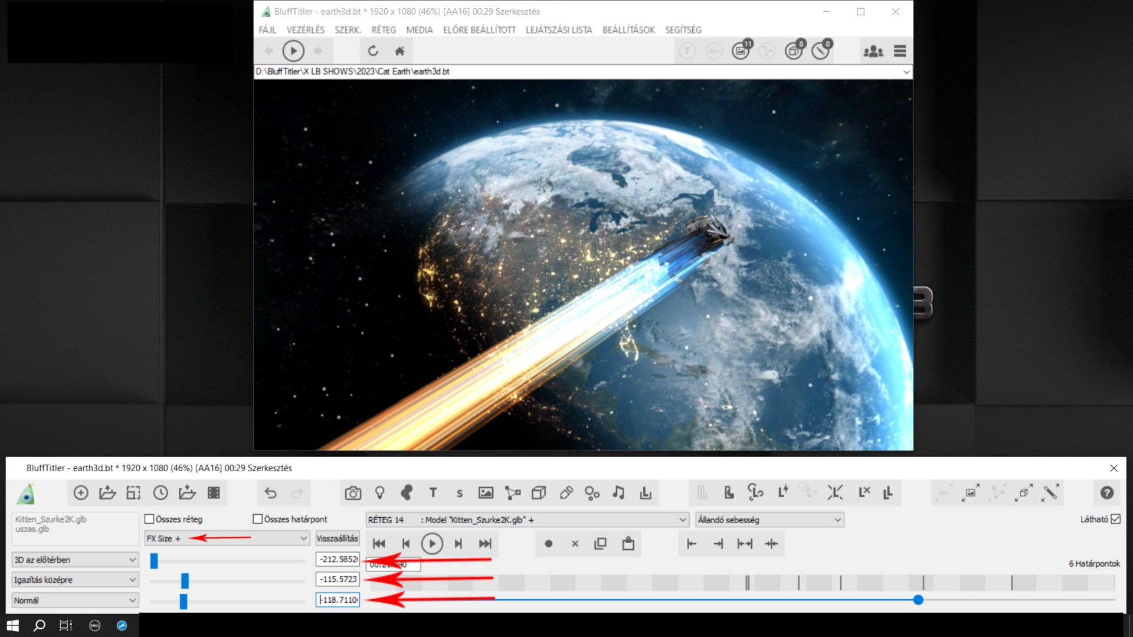Add a particle layer with circles icon
The image size is (1133, 637).
[x=592, y=493]
